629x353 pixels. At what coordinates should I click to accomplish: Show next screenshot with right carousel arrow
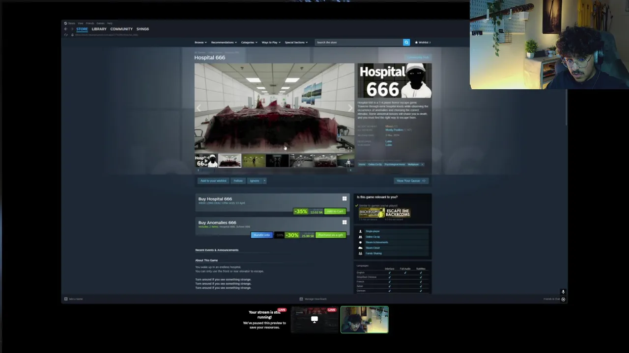pyautogui.click(x=350, y=108)
